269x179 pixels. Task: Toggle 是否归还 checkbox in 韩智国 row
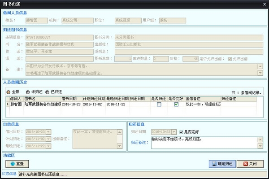click(x=159, y=104)
